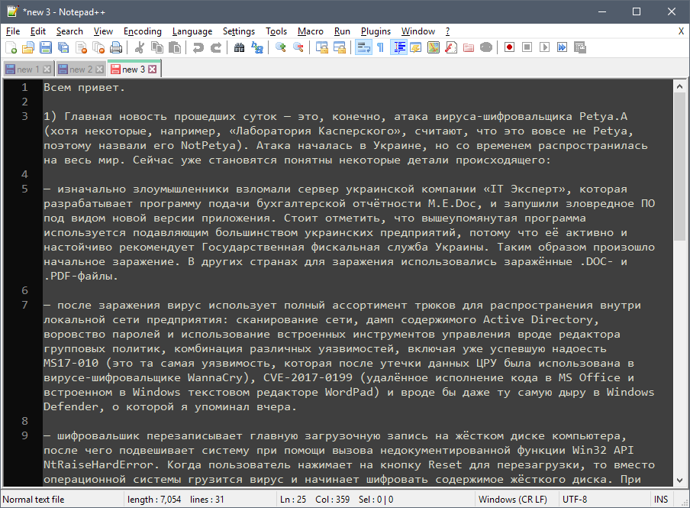Close the new 3 tab with its red X
Screen dimensions: 690x508
[x=152, y=70]
